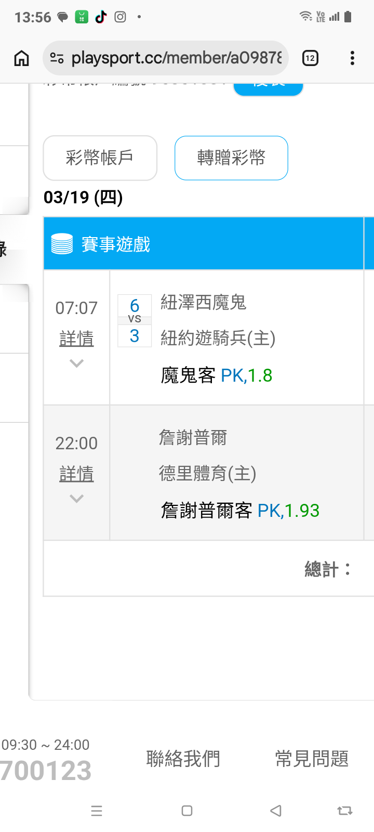Screen dimensions: 374x832
Task: Open 詳情 link for 07:07 match
Action: click(76, 339)
